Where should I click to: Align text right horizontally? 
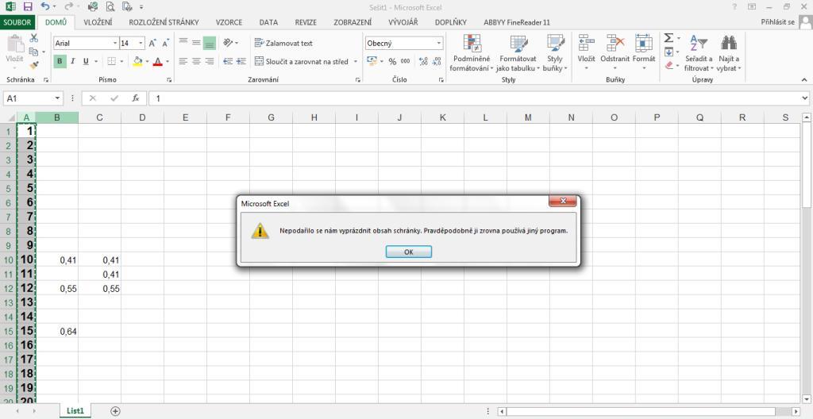(x=210, y=61)
